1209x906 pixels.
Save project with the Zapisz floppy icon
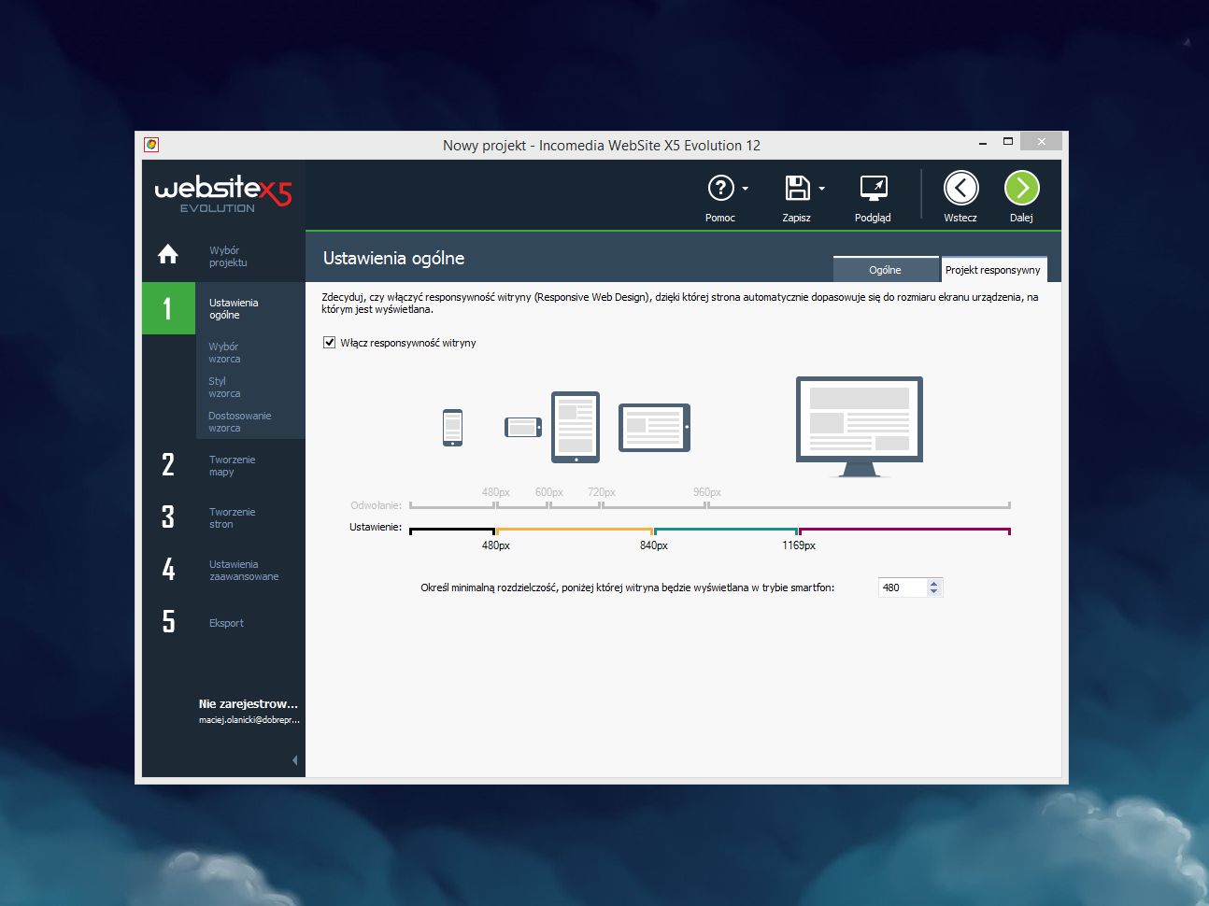[x=797, y=188]
